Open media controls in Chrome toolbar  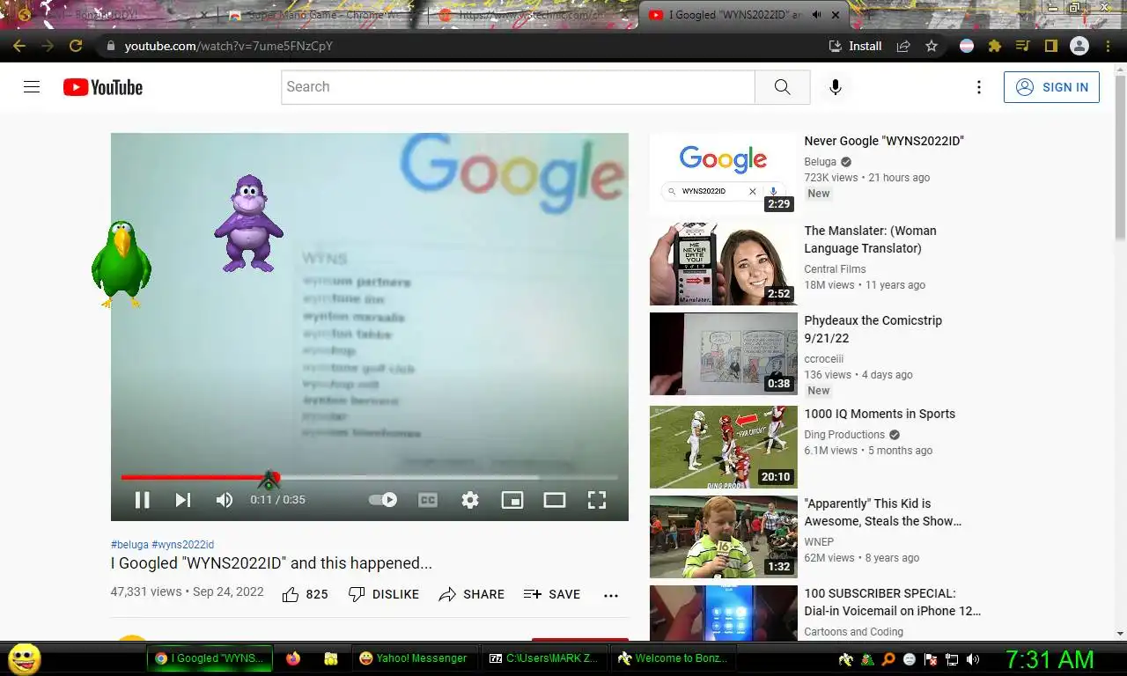pyautogui.click(x=1022, y=46)
